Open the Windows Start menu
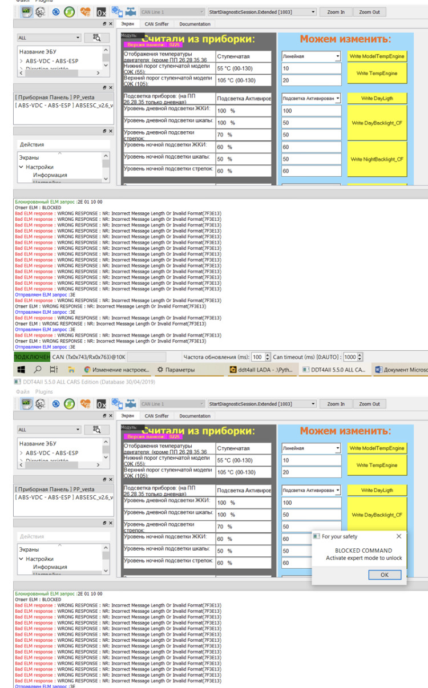428x688 pixels. click(21, 370)
